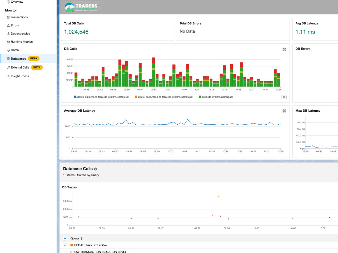The height and width of the screenshot is (253, 338).
Task: Click the Hosts monitor icon
Action: click(8, 50)
